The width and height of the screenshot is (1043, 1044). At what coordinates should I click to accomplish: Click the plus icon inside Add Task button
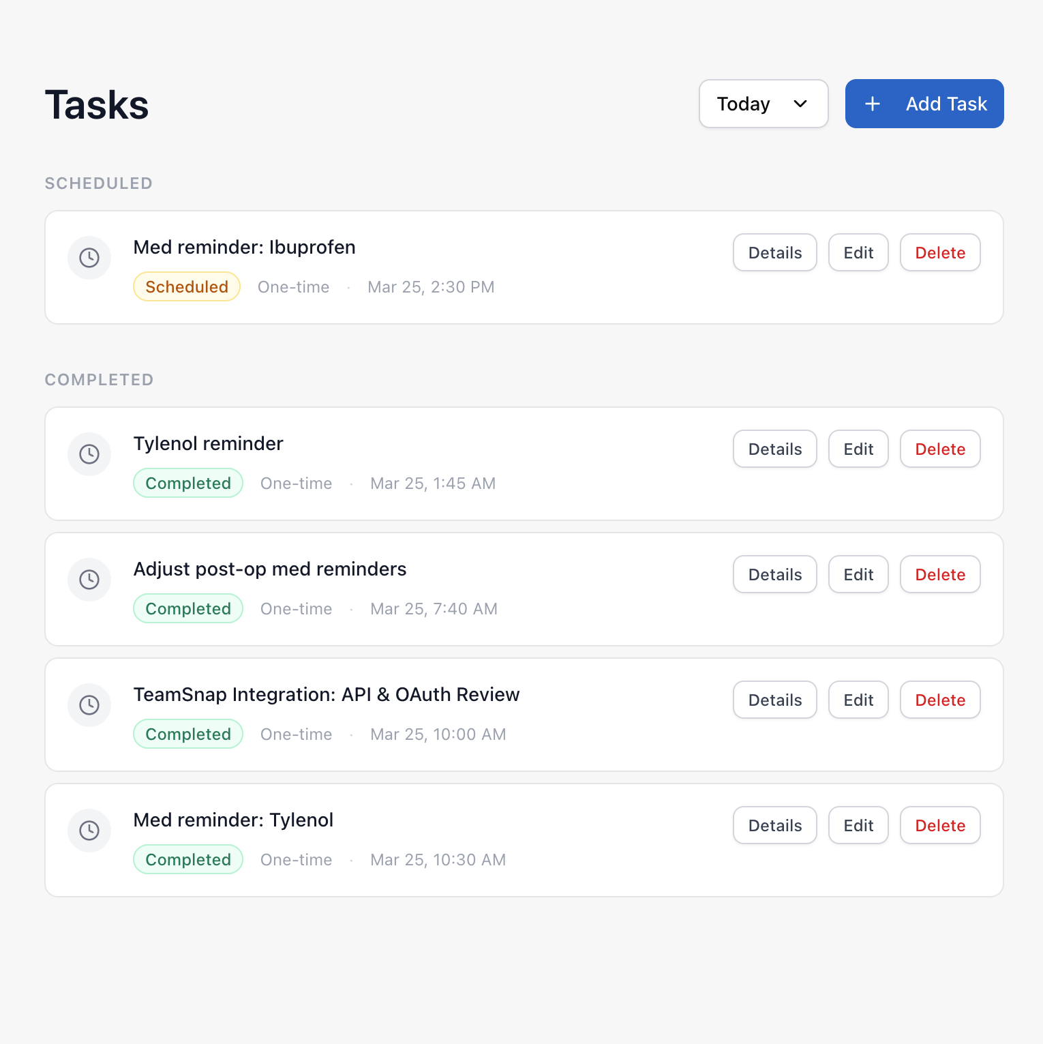873,104
